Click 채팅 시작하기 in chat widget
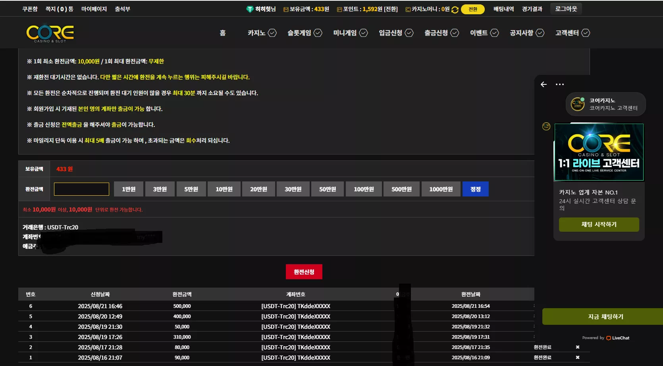This screenshot has width=663, height=366. coord(599,225)
